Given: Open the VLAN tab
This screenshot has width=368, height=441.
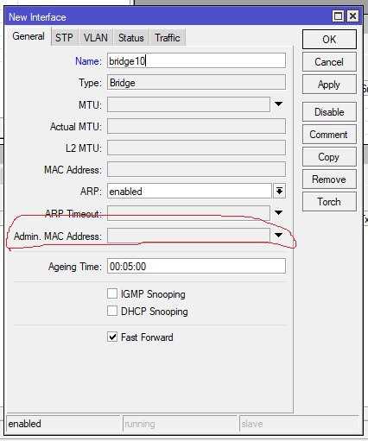Looking at the screenshot, I should 96,38.
